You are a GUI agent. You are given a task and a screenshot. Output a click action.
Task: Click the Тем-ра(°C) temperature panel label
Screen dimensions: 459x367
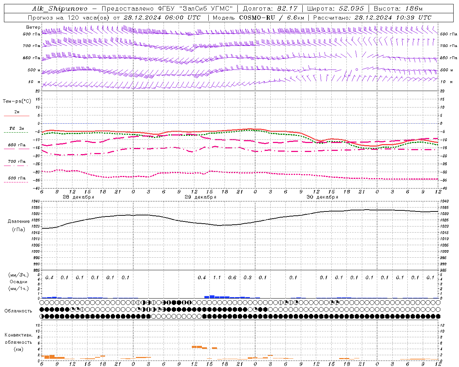17,101
